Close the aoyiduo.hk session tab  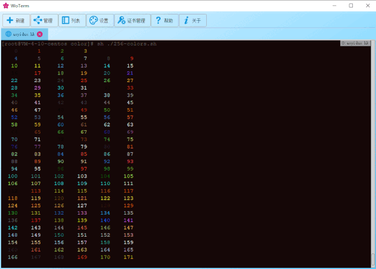point(39,34)
